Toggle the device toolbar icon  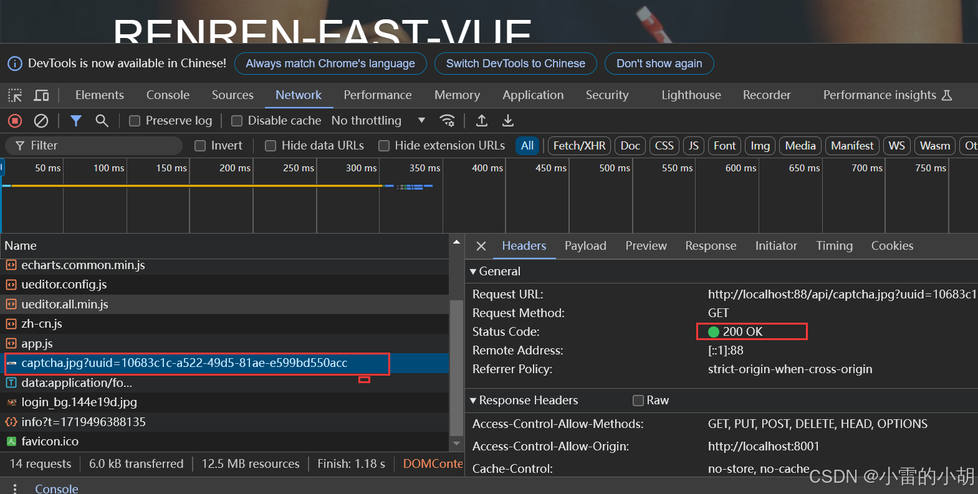tap(42, 95)
